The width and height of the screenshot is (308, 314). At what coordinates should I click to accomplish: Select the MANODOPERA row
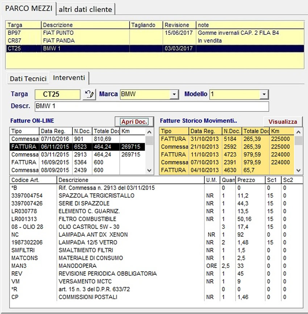156,266
